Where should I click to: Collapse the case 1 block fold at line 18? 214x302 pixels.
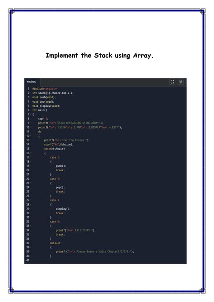point(31,162)
